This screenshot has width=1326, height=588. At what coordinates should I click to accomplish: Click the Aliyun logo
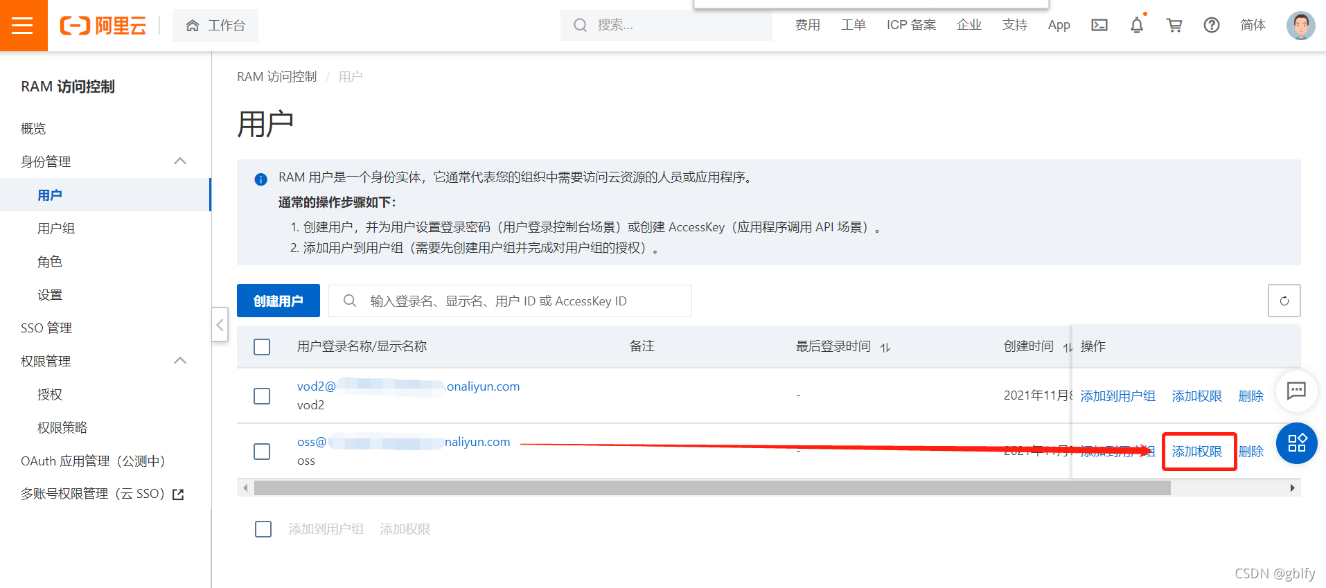tap(103, 26)
